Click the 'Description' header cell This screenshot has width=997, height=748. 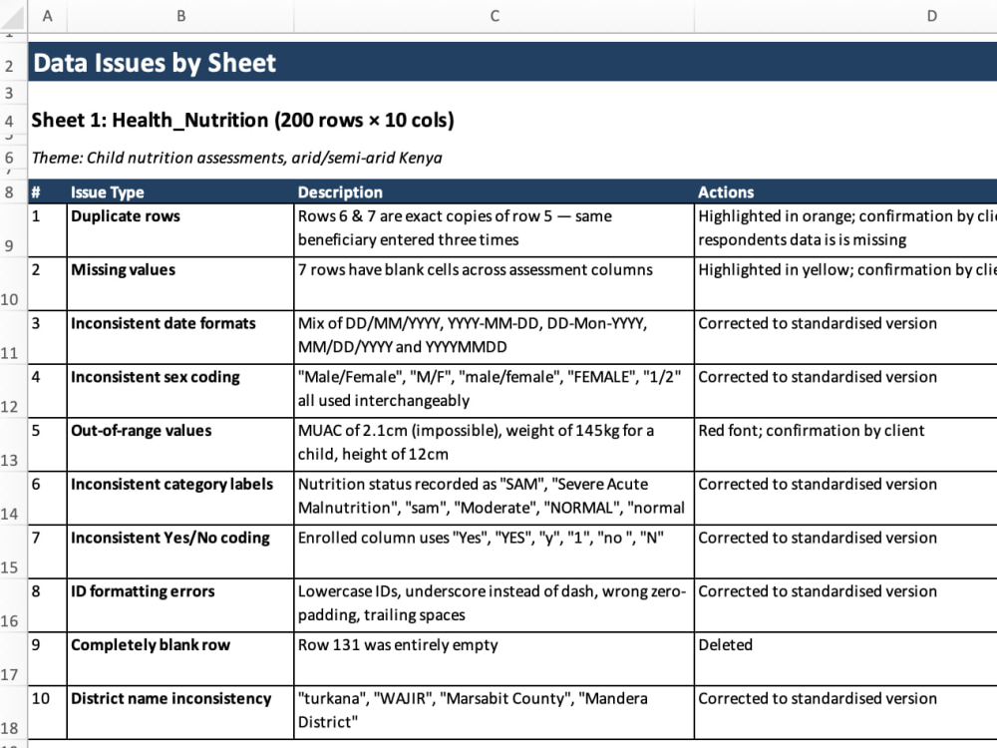click(495, 192)
